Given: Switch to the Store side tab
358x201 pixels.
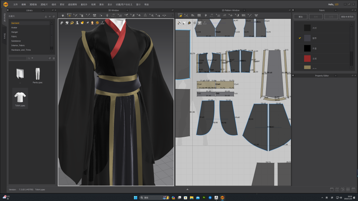Looking at the screenshot, I should tap(4, 36).
